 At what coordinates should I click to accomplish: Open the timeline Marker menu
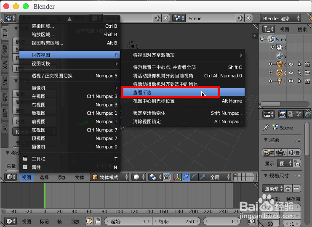44,221
